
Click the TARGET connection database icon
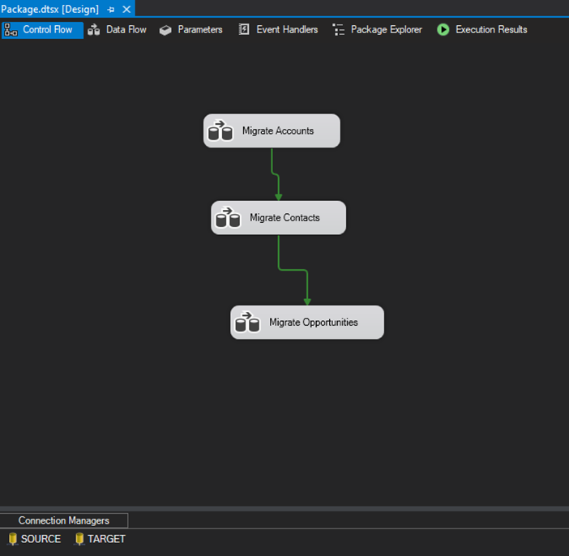(79, 539)
